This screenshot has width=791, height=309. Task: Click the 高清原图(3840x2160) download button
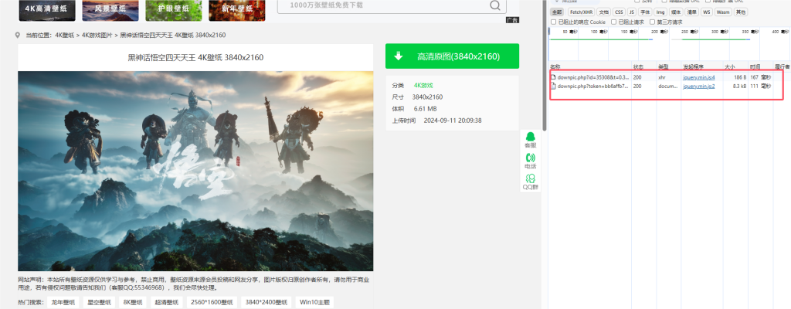click(452, 56)
